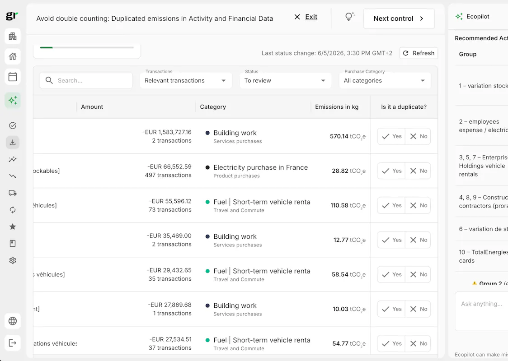The width and height of the screenshot is (508, 361).
Task: Click the circular arrows sync icon in the sidebar
Action: 13,210
